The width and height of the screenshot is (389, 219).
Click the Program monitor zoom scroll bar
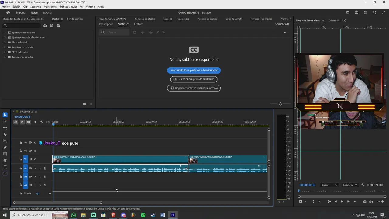click(x=342, y=196)
